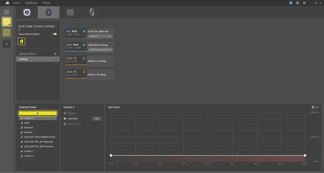Viewport: 324px width, 173px height.
Task: Click the fan curve point at 20 °C
Action: pyautogui.click(x=111, y=156)
